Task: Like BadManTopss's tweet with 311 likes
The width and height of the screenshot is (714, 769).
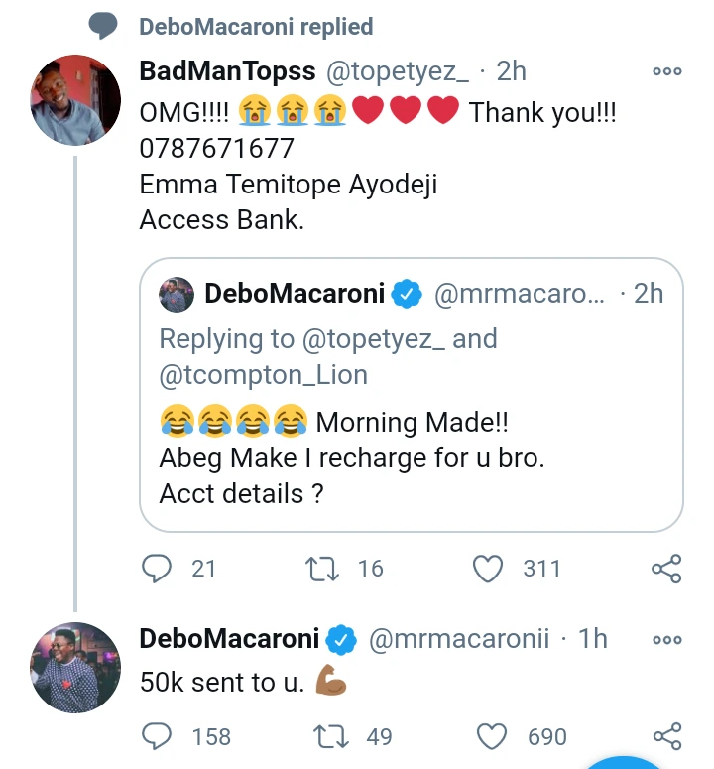Action: point(488,569)
